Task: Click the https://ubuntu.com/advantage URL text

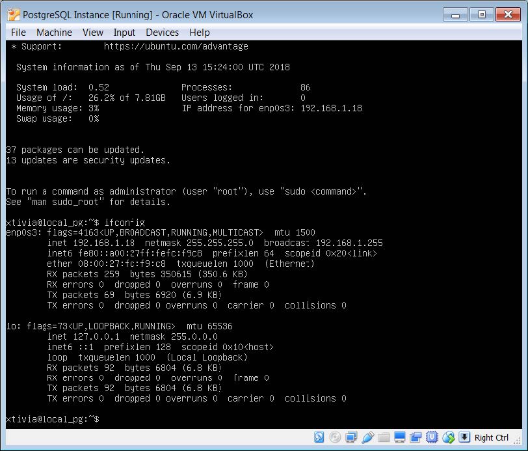Action: tap(176, 46)
